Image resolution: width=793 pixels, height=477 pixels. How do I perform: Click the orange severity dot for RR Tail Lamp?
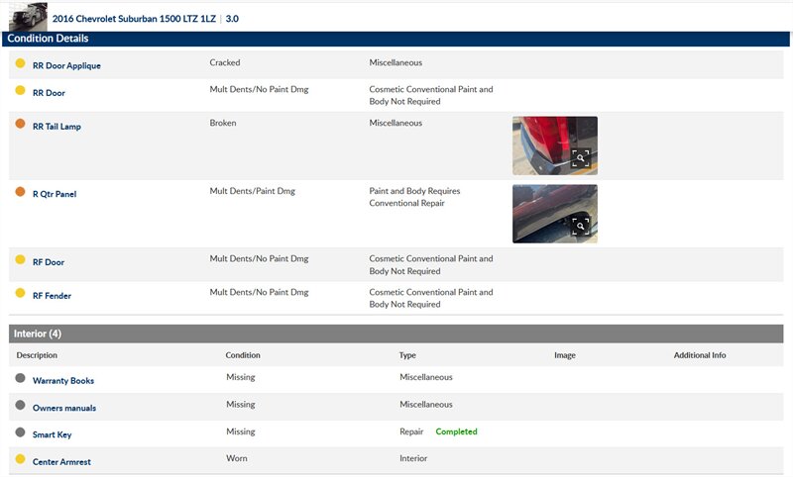pyautogui.click(x=20, y=125)
